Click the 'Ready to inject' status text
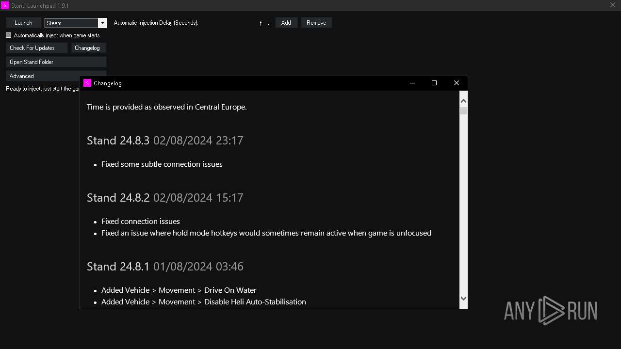The height and width of the screenshot is (349, 621). coord(43,89)
